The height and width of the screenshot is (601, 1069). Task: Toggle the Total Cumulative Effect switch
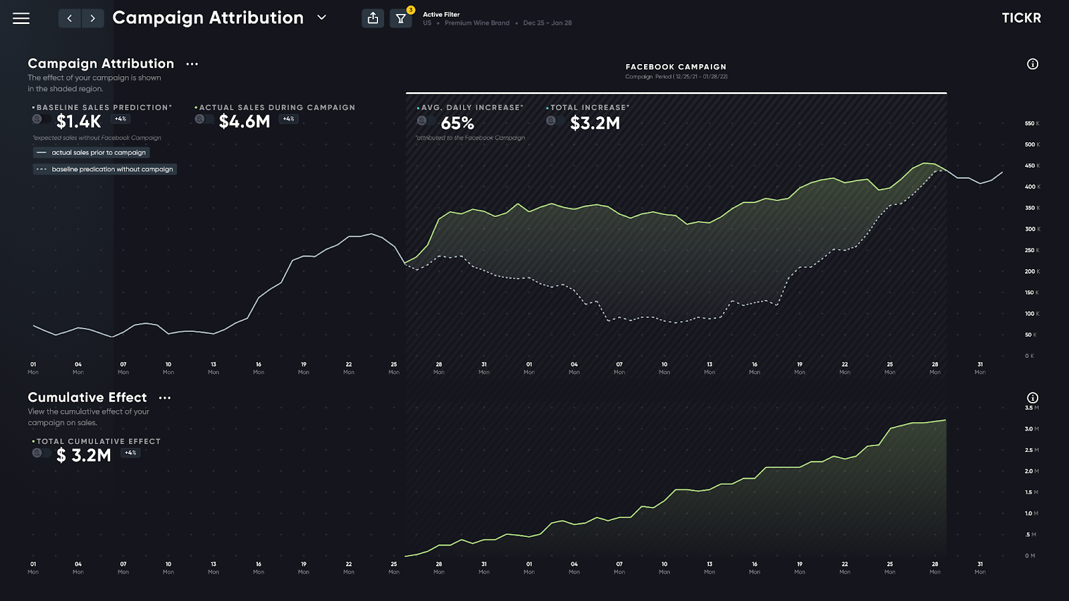click(x=41, y=453)
